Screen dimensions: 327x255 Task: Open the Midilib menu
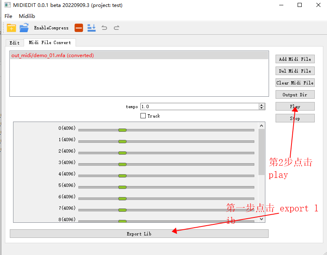[27, 16]
